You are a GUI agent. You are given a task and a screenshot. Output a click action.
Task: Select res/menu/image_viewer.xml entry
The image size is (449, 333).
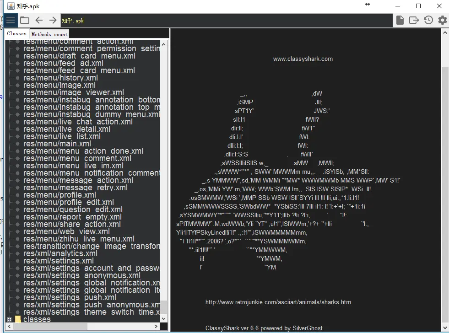point(74,93)
